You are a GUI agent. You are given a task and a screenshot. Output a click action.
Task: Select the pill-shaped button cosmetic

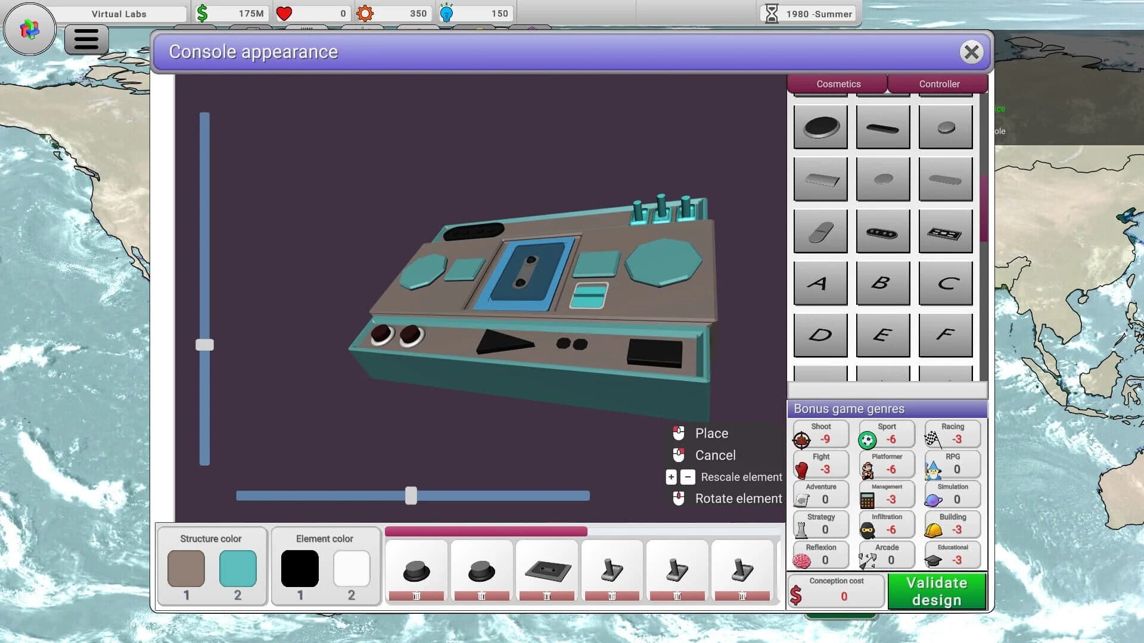(x=820, y=230)
